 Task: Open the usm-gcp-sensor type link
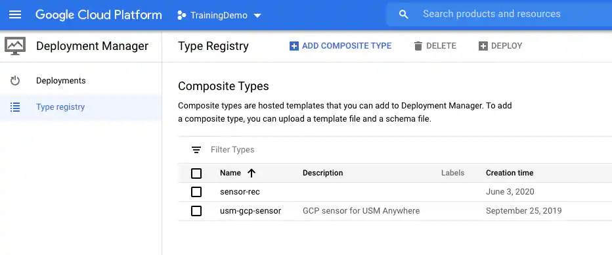click(251, 211)
